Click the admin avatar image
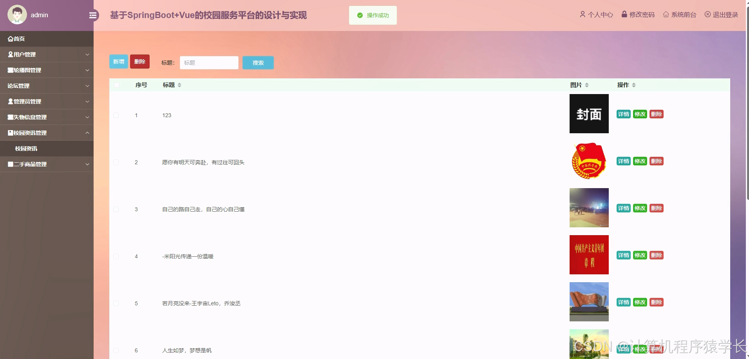Viewport: 749px width, 359px height. point(16,14)
